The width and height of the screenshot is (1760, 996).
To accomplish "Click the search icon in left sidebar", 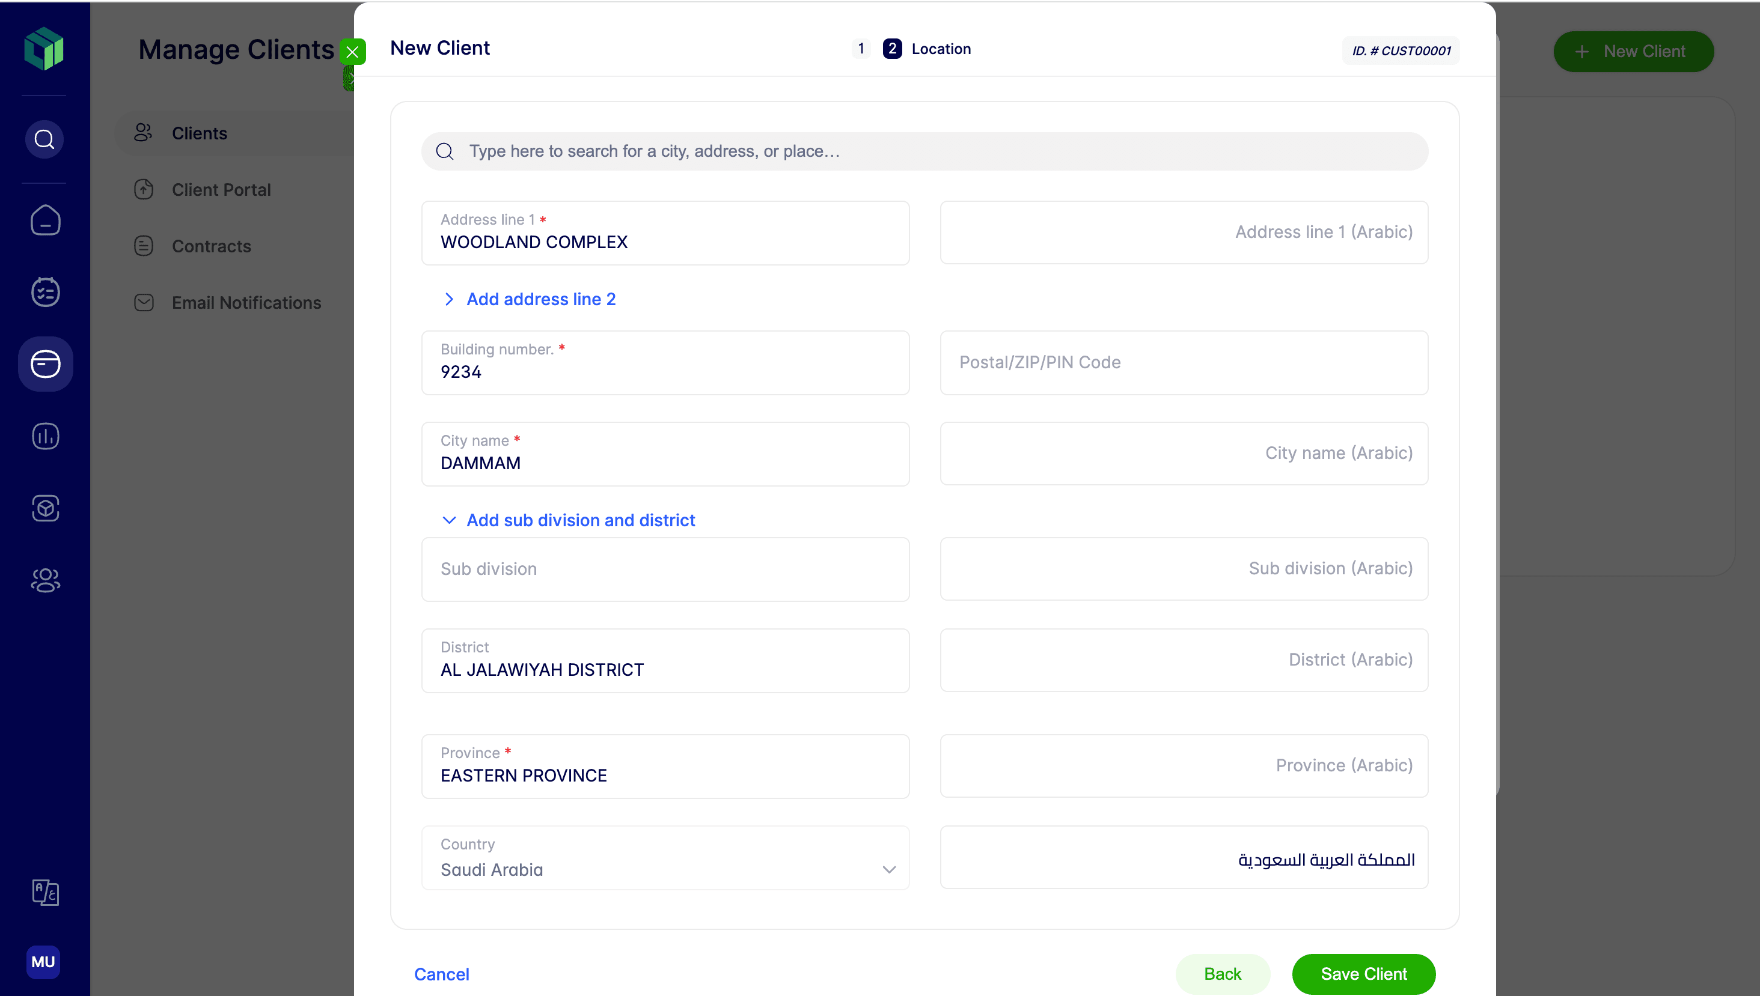I will 44,139.
